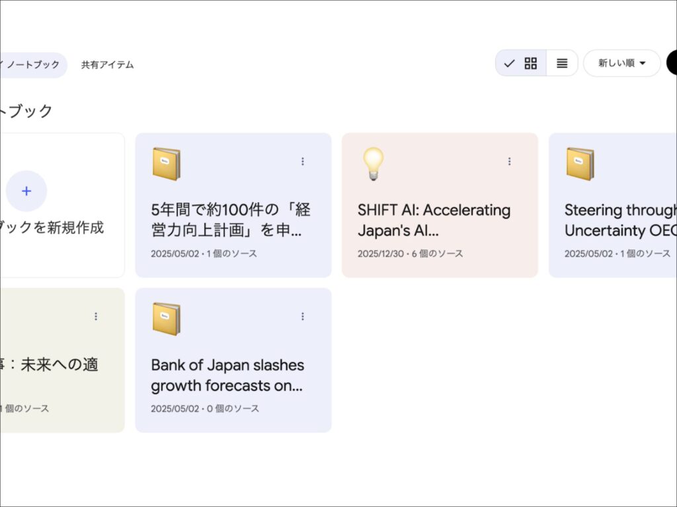677x507 pixels.
Task: Open the options menu on the 経営力向上計画 notebook
Action: (x=302, y=160)
